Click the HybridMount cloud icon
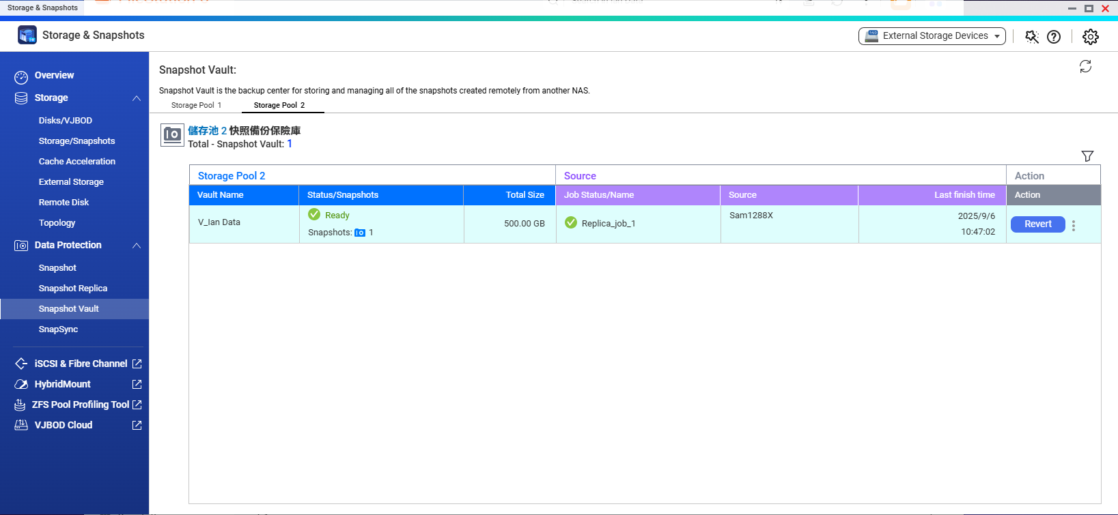Image resolution: width=1118 pixels, height=515 pixels. (21, 384)
